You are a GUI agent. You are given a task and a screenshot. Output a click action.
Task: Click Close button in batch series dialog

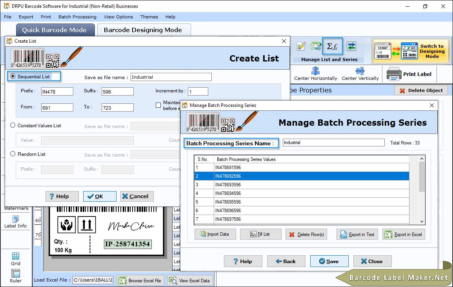pyautogui.click(x=372, y=261)
